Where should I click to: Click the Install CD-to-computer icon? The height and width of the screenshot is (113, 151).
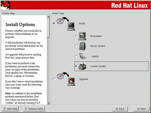click(66, 24)
